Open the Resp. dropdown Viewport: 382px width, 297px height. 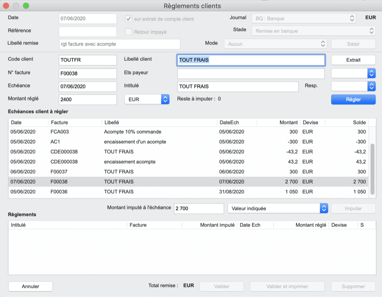coord(353,86)
